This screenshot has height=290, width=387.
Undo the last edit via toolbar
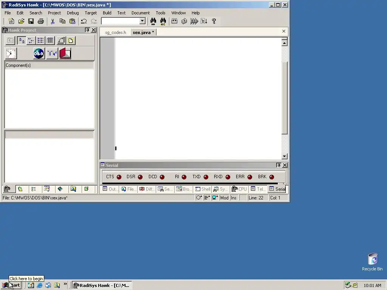(84, 21)
